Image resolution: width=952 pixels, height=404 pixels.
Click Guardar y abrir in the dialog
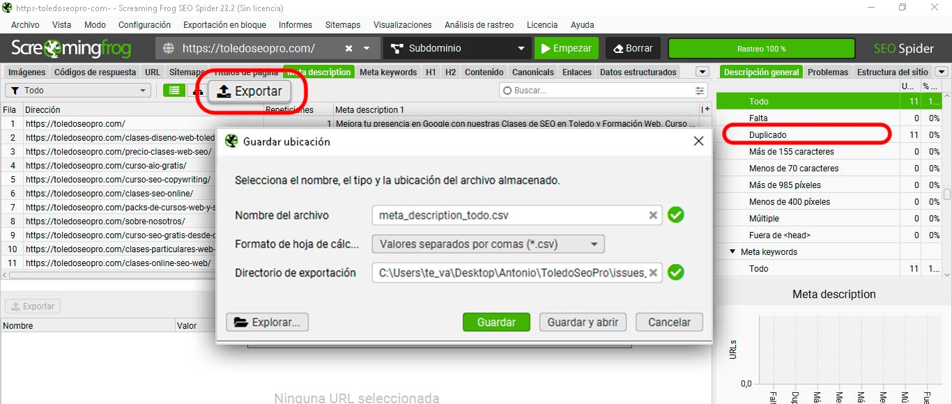pos(583,322)
